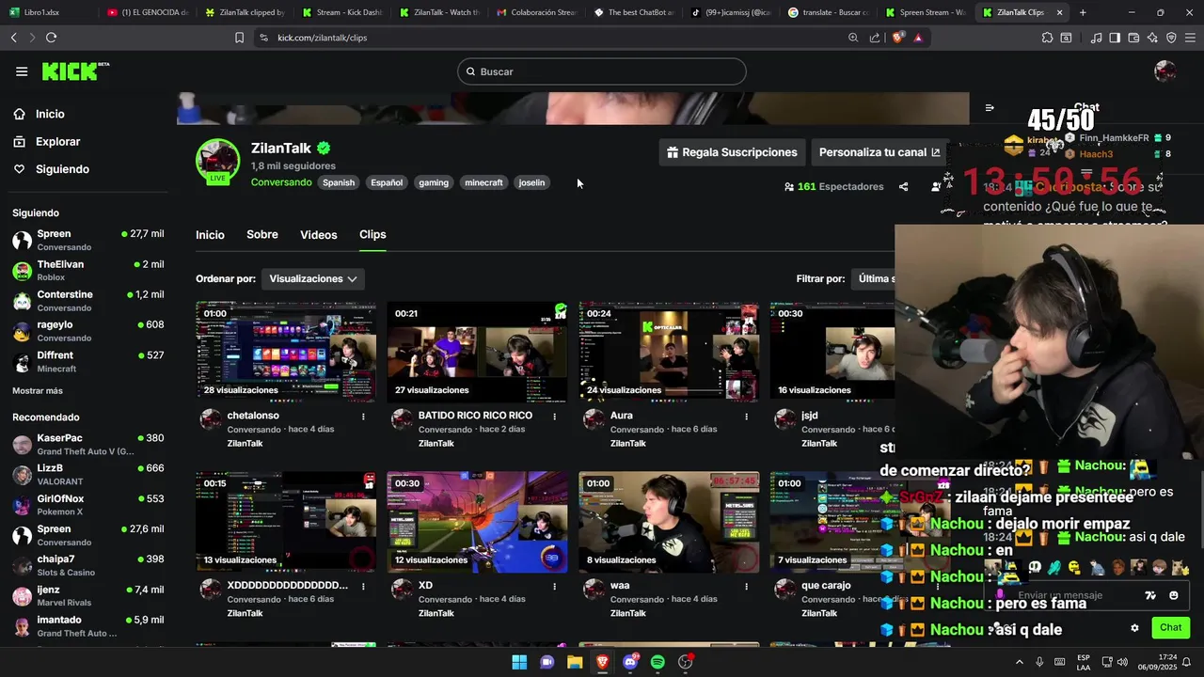Open options menu for Aura clip
The height and width of the screenshot is (677, 1204).
pos(747,416)
